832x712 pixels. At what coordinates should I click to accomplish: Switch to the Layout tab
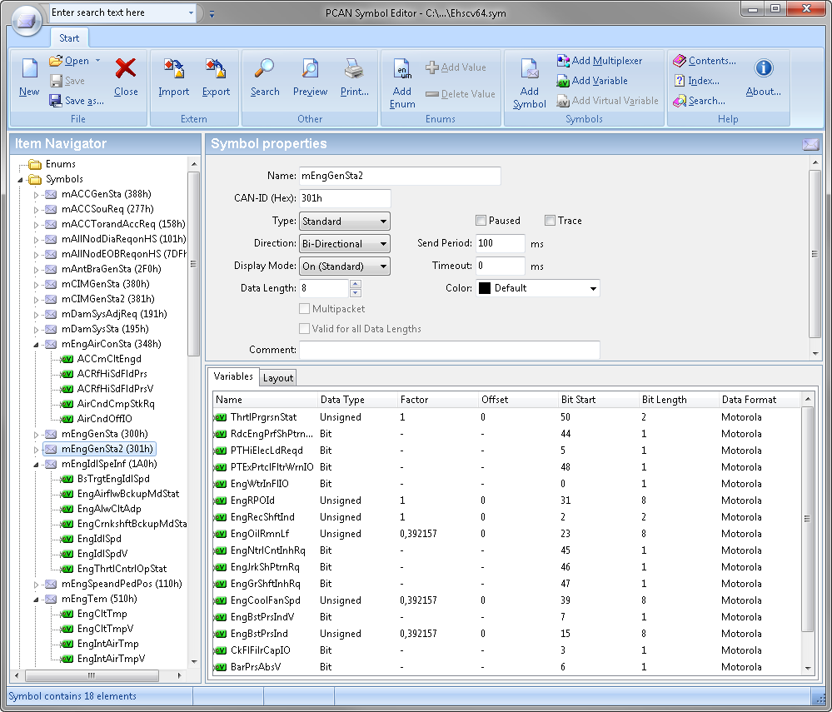[x=278, y=378]
